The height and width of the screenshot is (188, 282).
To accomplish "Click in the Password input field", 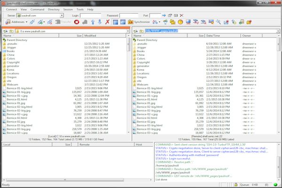I will 130,15.
